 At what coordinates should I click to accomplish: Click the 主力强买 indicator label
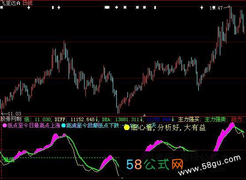pos(189,119)
